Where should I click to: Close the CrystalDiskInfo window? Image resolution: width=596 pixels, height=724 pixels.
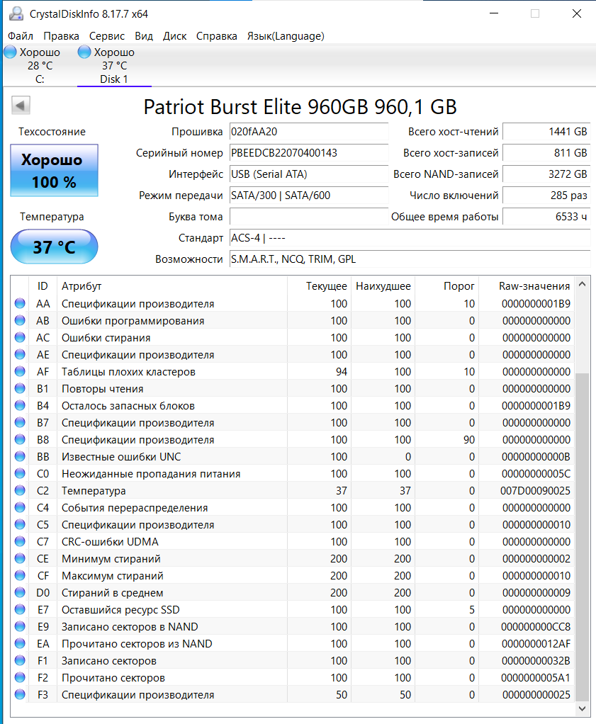click(x=577, y=14)
